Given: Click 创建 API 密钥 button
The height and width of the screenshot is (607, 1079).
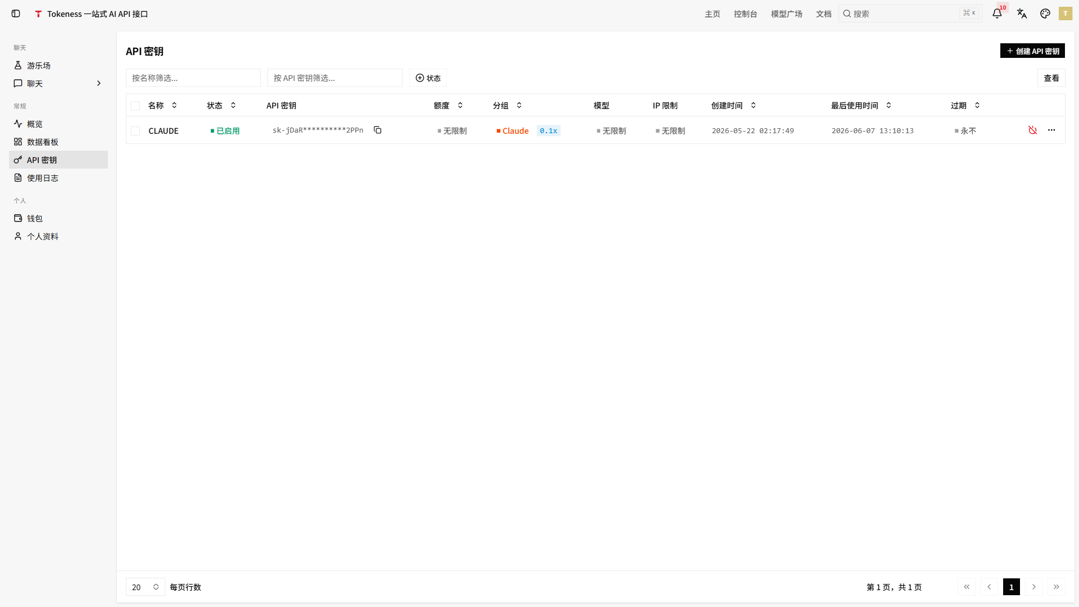Looking at the screenshot, I should tap(1032, 51).
